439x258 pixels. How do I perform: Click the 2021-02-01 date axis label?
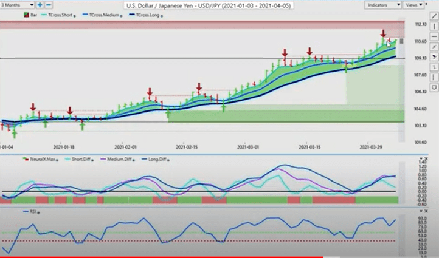(125, 147)
